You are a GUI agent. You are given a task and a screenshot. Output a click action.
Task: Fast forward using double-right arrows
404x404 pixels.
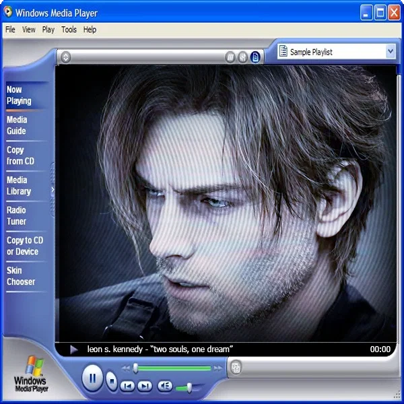coord(217,368)
